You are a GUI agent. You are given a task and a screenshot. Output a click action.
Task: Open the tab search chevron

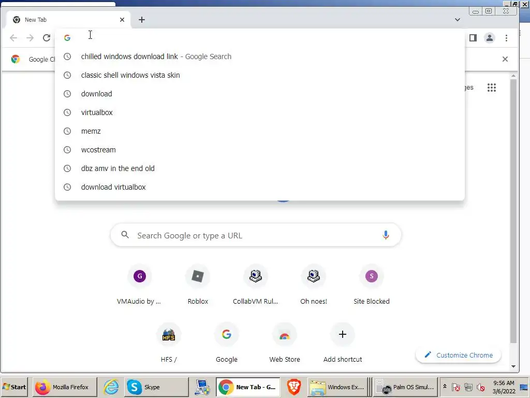coord(458,20)
